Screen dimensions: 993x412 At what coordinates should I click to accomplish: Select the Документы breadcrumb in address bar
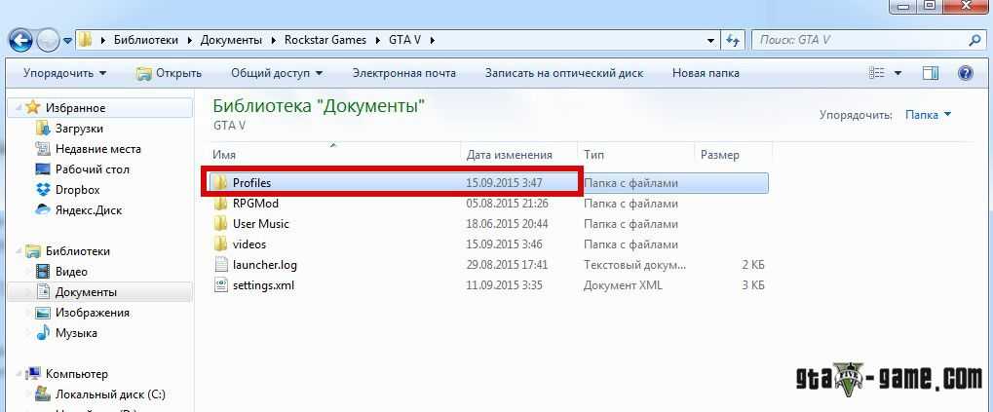click(231, 40)
